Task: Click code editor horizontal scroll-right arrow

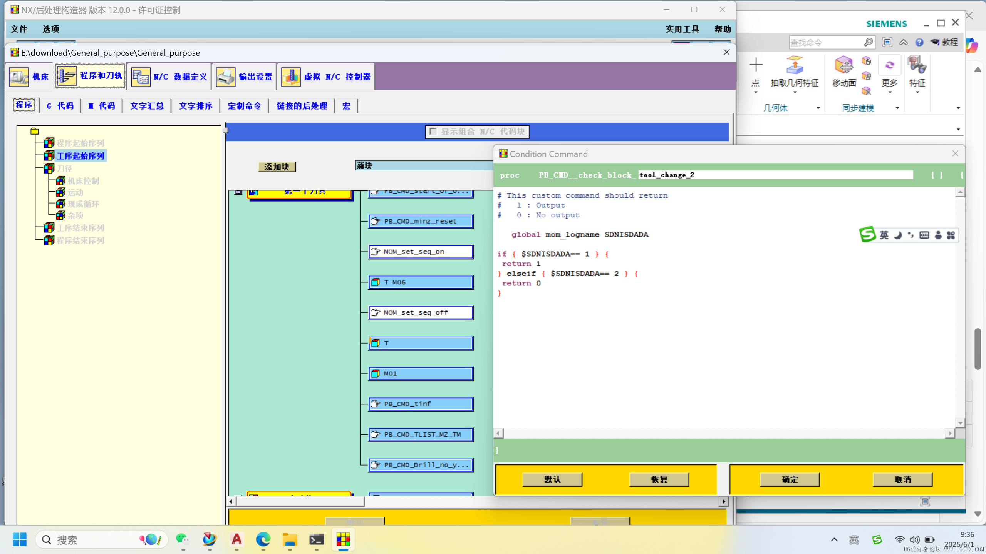Action: (x=950, y=434)
